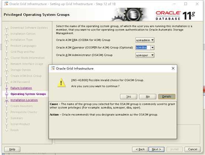Open Help for this installer page

(12, 149)
